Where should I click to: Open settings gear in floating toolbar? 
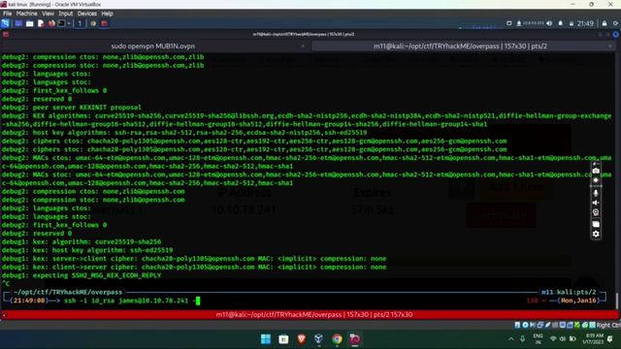[596, 234]
